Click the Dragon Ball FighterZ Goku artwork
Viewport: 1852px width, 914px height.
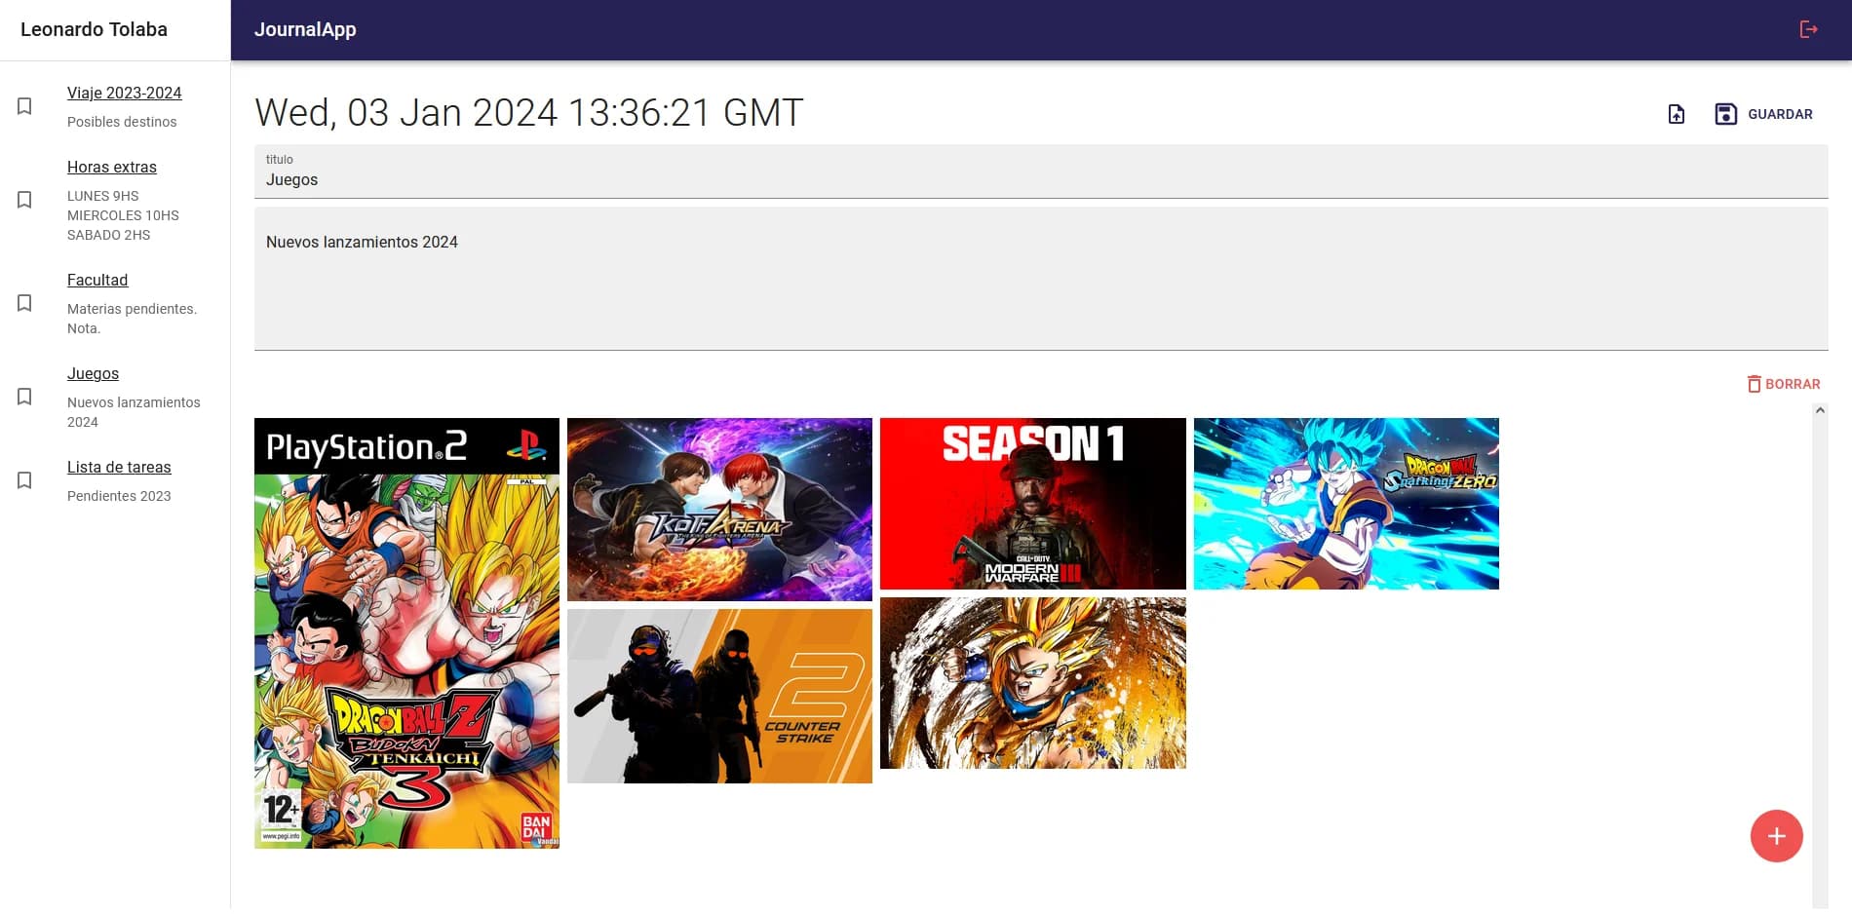point(1033,683)
